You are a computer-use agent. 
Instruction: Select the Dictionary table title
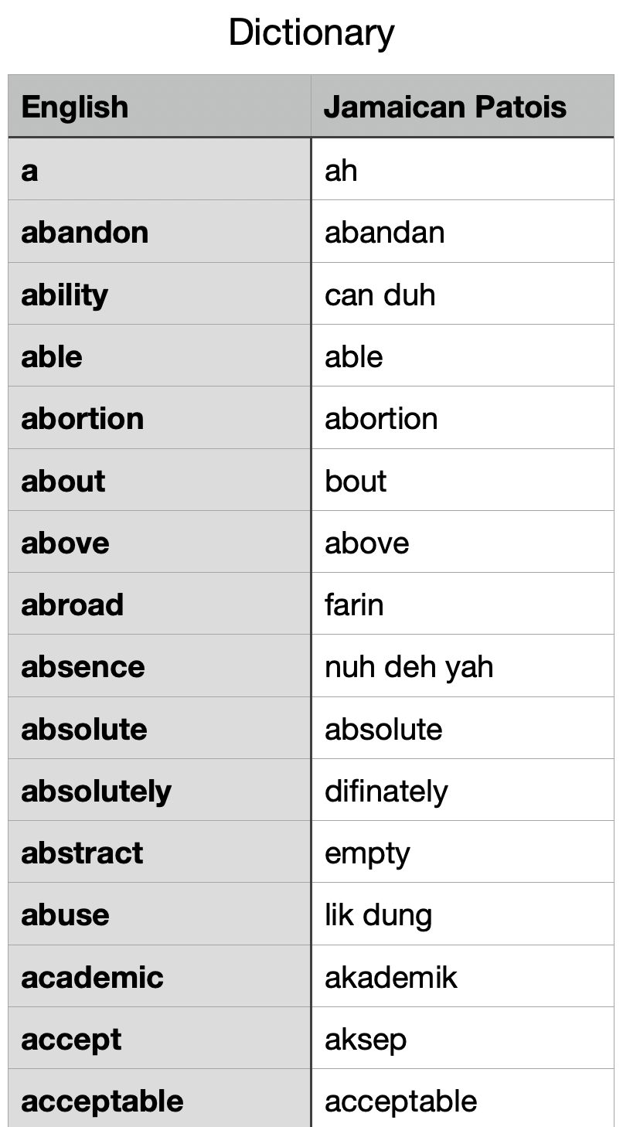pos(311,33)
